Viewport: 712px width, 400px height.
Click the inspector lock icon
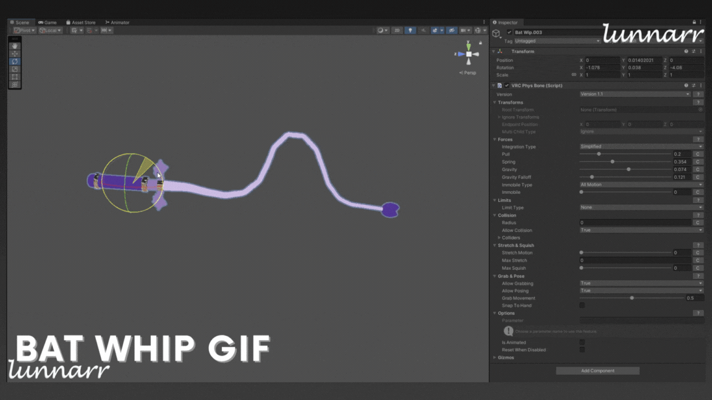pyautogui.click(x=694, y=22)
